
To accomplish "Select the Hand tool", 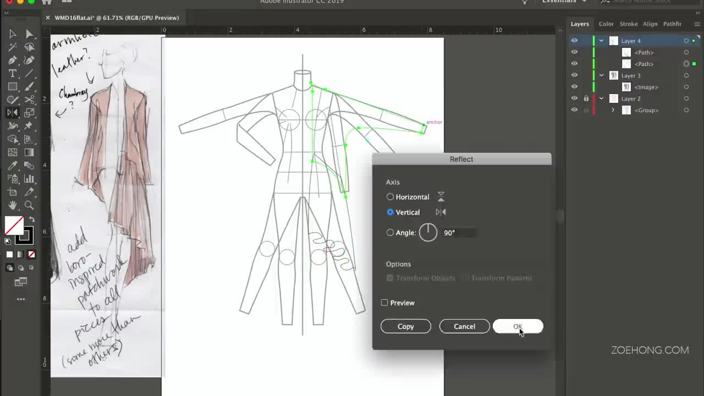I will coord(13,205).
